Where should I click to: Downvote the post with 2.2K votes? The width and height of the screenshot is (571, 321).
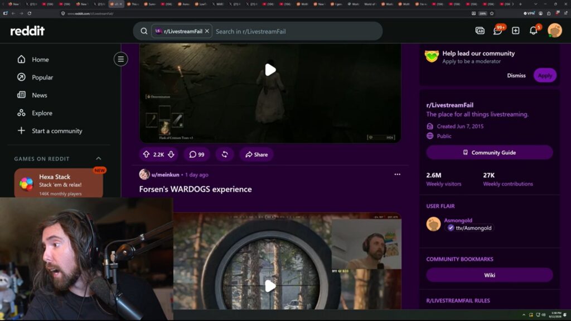(171, 154)
